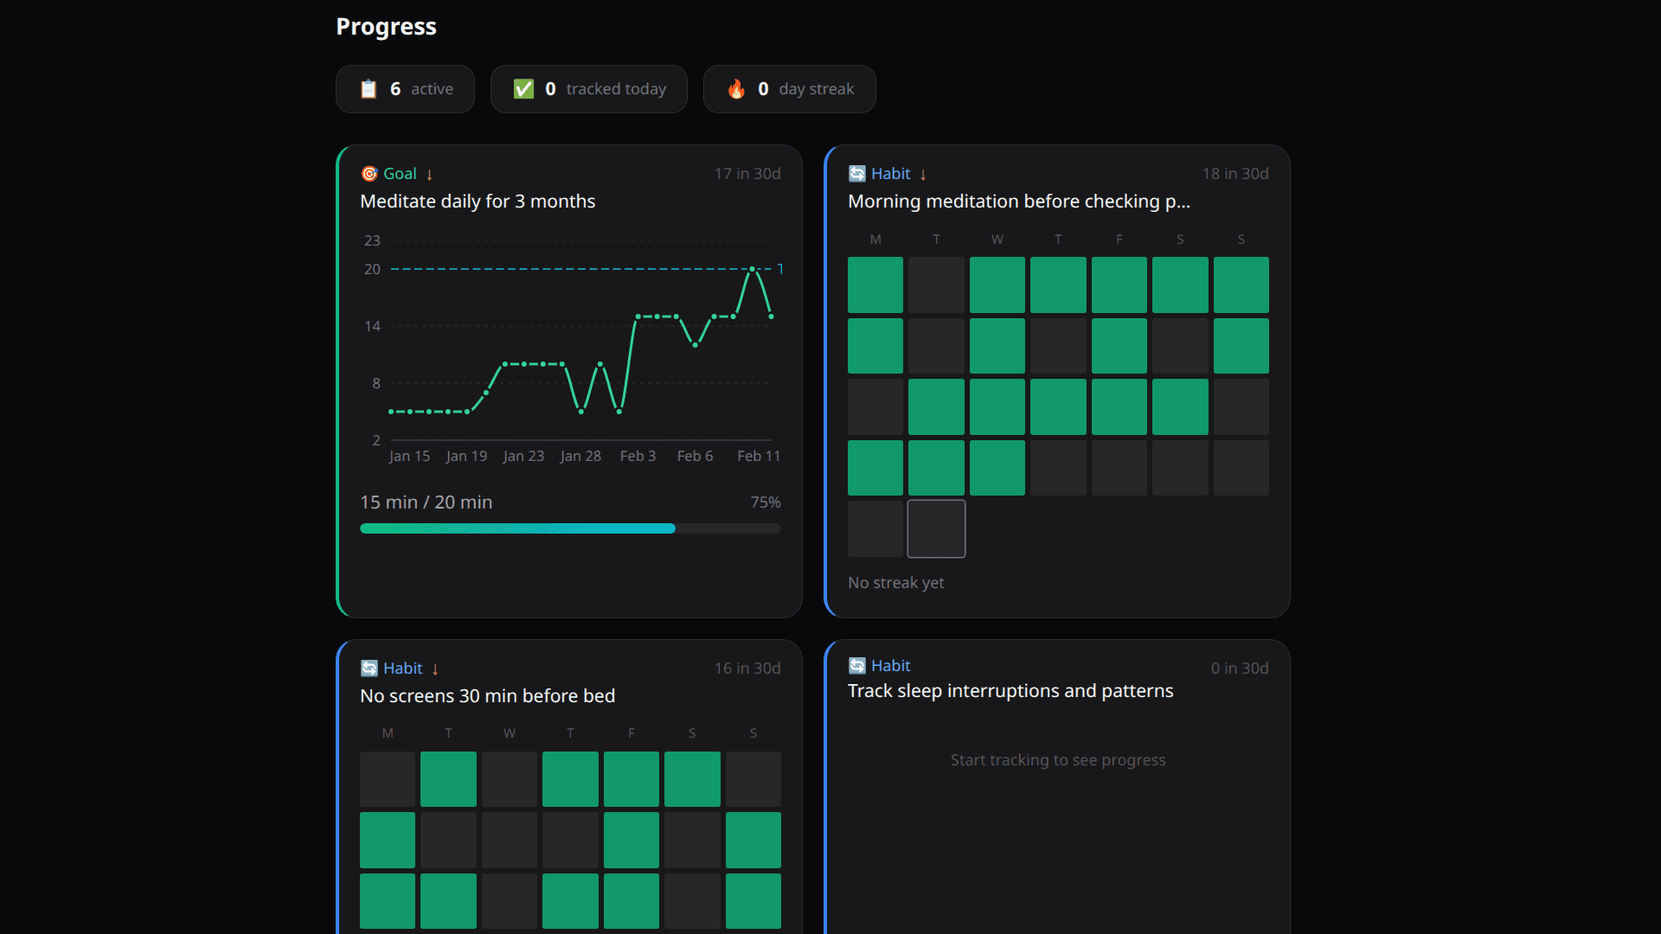Click the loop icon beside Habit on Morning meditation card
1661x934 pixels.
coord(857,173)
